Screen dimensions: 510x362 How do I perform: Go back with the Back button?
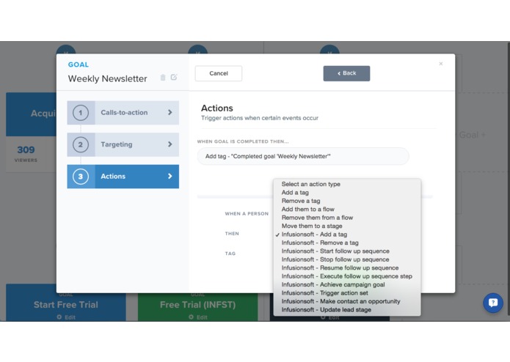pyautogui.click(x=346, y=73)
